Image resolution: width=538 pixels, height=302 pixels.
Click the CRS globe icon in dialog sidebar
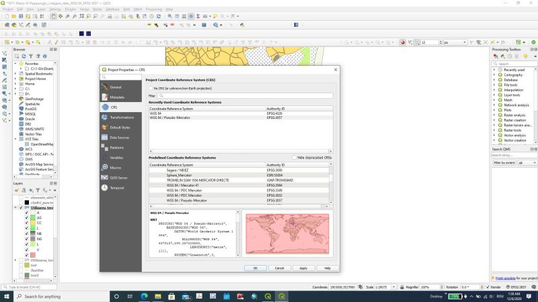click(x=105, y=107)
